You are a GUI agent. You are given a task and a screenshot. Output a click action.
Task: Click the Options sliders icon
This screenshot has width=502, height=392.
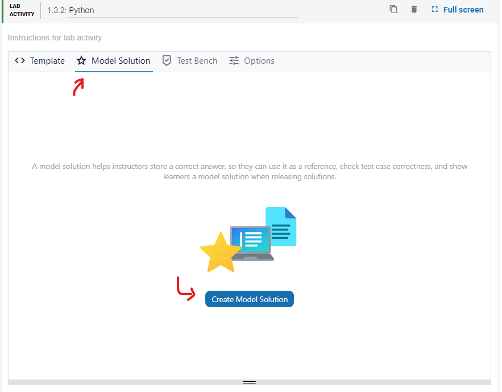point(234,60)
